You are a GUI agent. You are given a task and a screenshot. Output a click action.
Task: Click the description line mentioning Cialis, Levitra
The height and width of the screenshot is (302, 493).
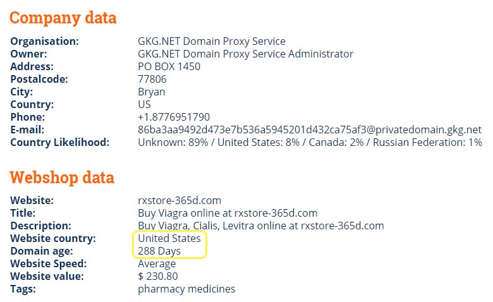[261, 226]
